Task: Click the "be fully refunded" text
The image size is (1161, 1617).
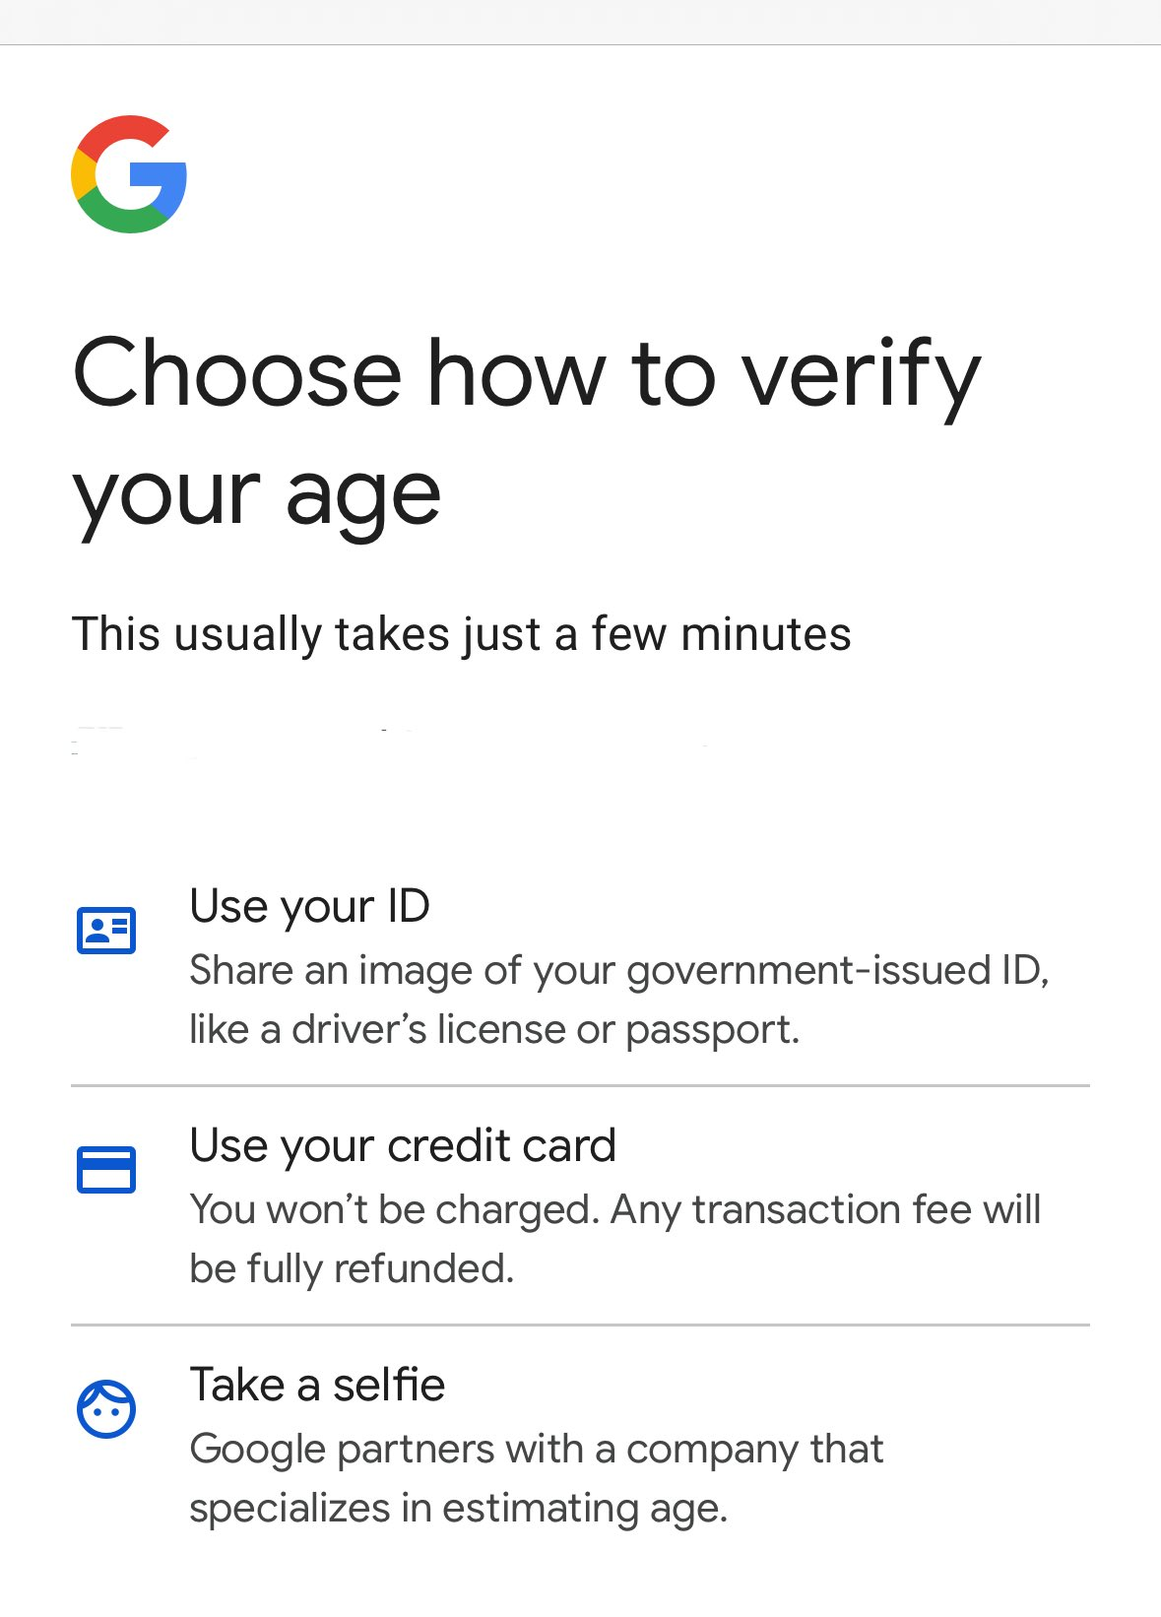Action: (x=352, y=1268)
